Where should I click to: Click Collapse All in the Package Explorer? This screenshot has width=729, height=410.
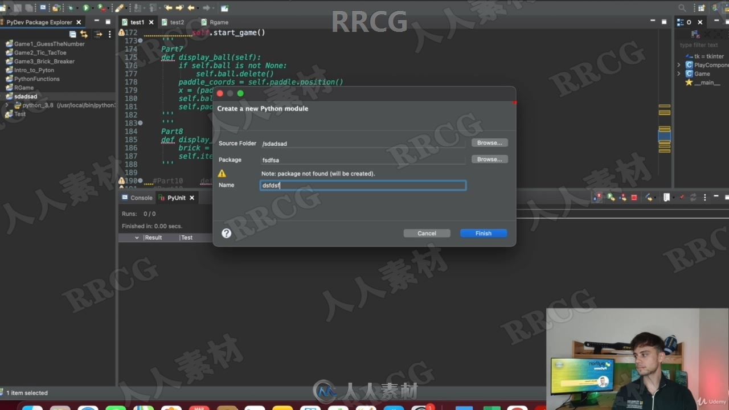73,34
